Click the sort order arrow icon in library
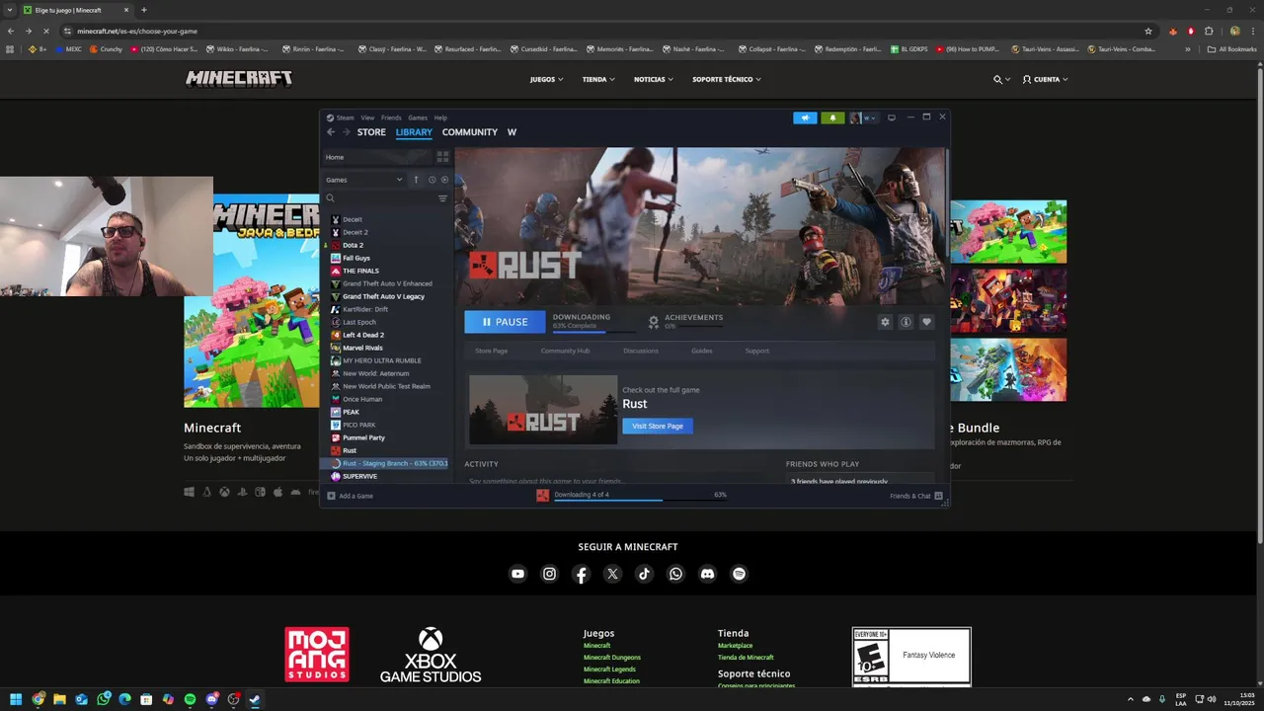The height and width of the screenshot is (711, 1264). tap(416, 180)
